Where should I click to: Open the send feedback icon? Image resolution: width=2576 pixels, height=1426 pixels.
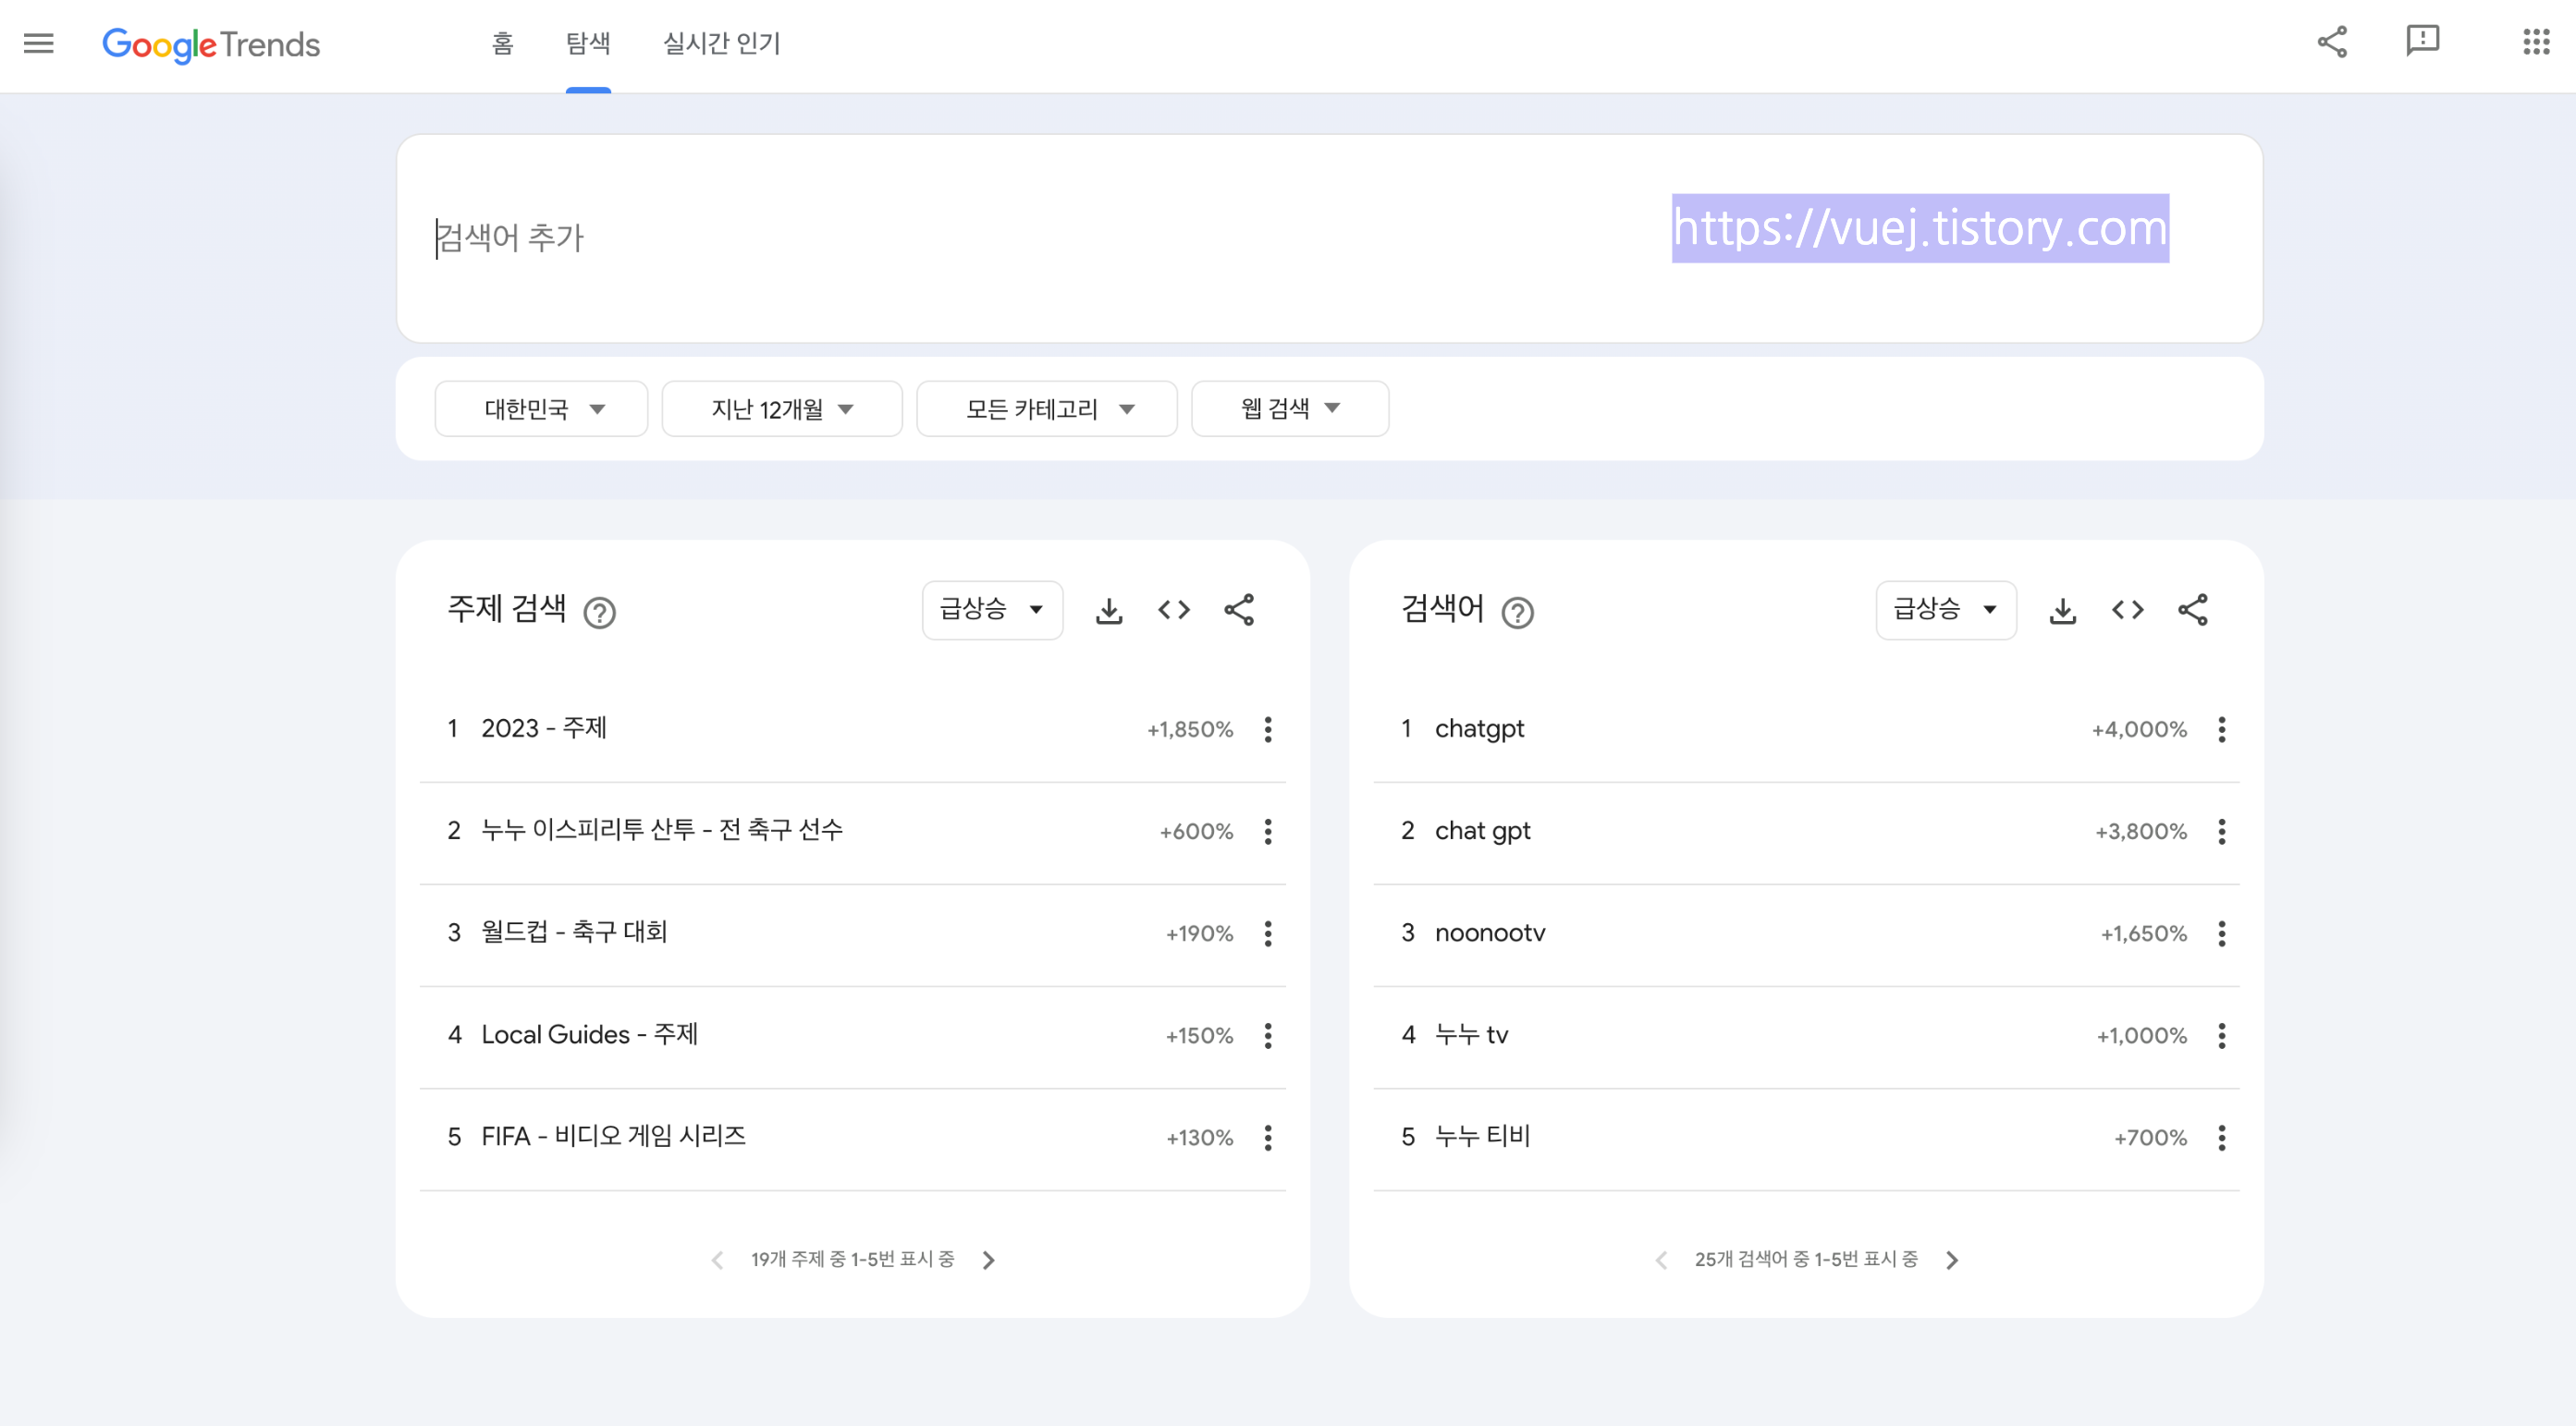(x=2422, y=42)
